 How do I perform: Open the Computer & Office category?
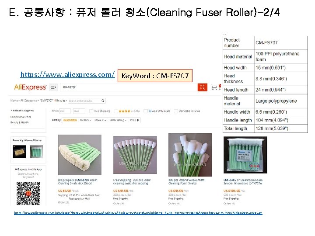(21, 117)
